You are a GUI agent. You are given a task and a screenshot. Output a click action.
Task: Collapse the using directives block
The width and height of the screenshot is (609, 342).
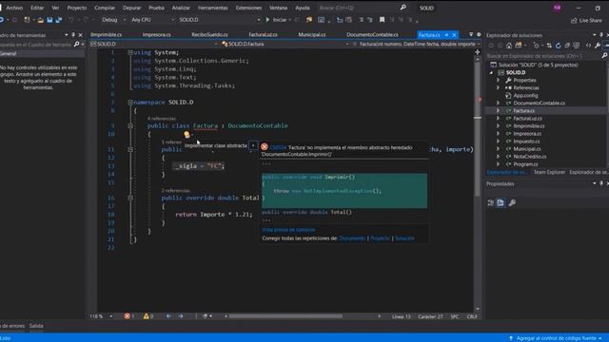tap(130, 52)
